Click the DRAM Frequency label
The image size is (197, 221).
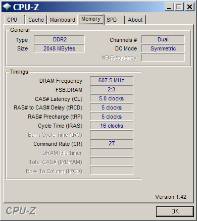pos(61,81)
